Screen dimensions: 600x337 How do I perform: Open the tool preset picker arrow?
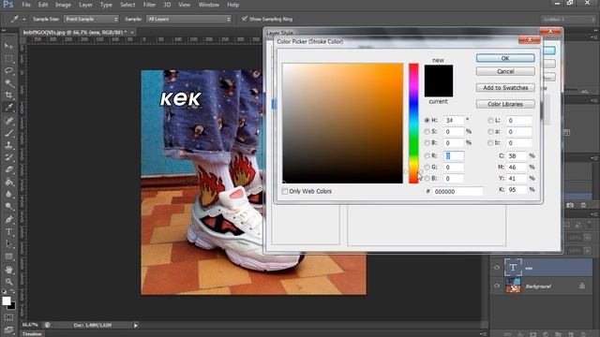coord(24,19)
